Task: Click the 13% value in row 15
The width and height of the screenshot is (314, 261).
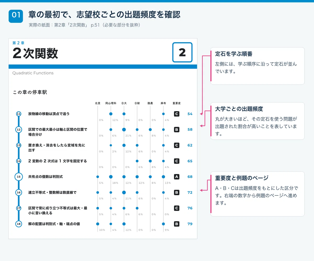Action: tap(168, 183)
